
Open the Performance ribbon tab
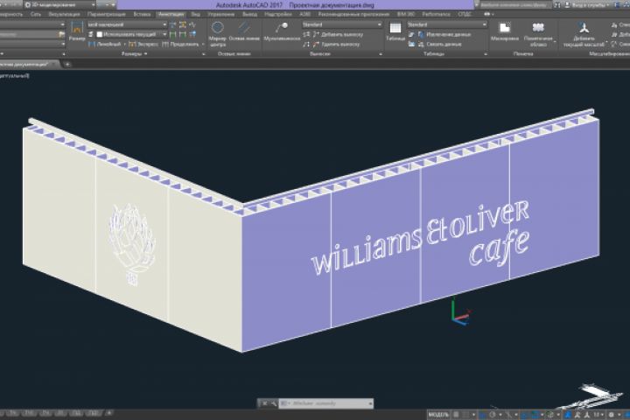pos(437,14)
